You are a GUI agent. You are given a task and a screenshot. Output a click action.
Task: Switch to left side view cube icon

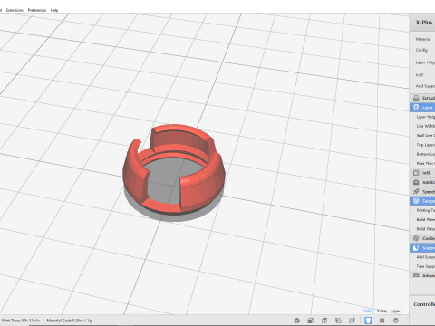click(x=338, y=321)
